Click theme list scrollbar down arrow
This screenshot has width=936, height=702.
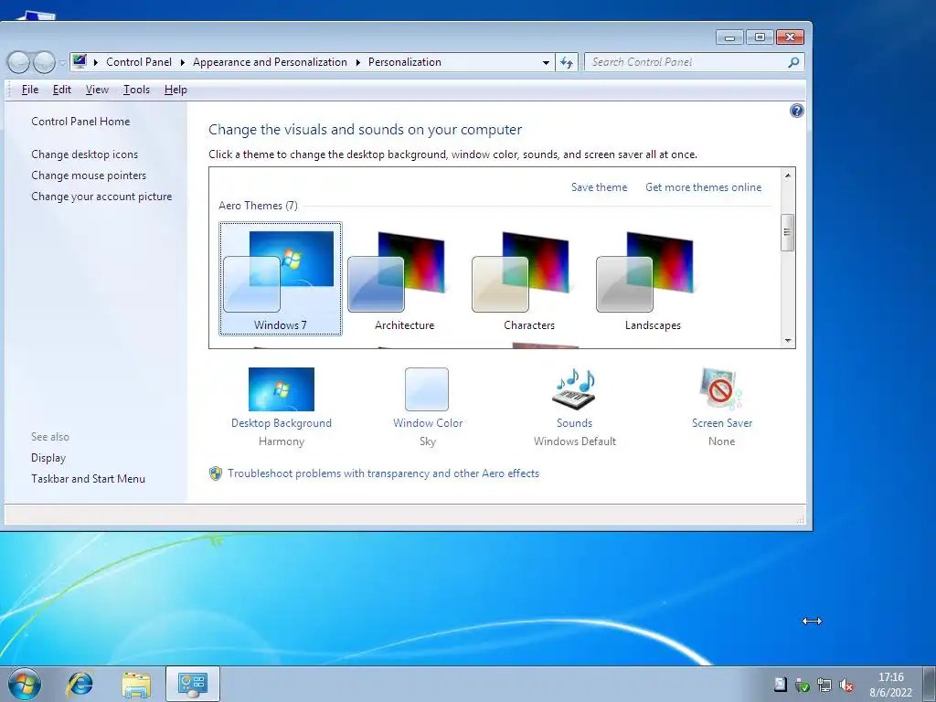(787, 341)
